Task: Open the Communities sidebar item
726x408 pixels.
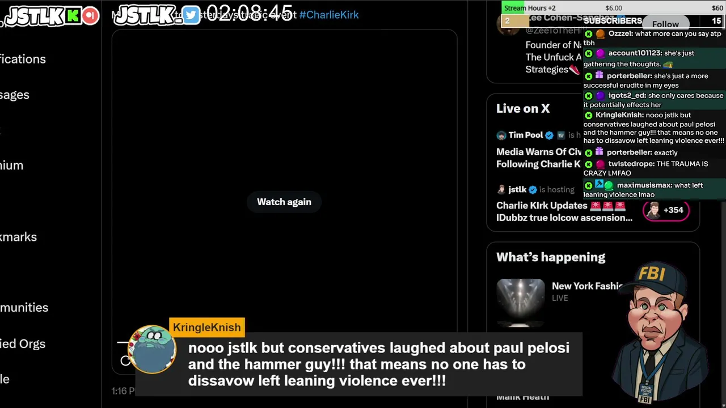Action: coord(24,307)
